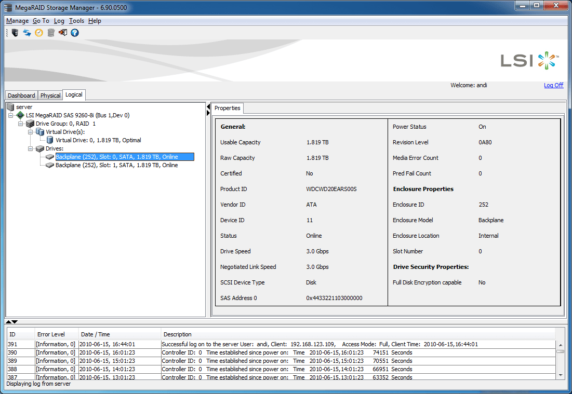Collapse the Virtual Drive(s) node

[30, 132]
